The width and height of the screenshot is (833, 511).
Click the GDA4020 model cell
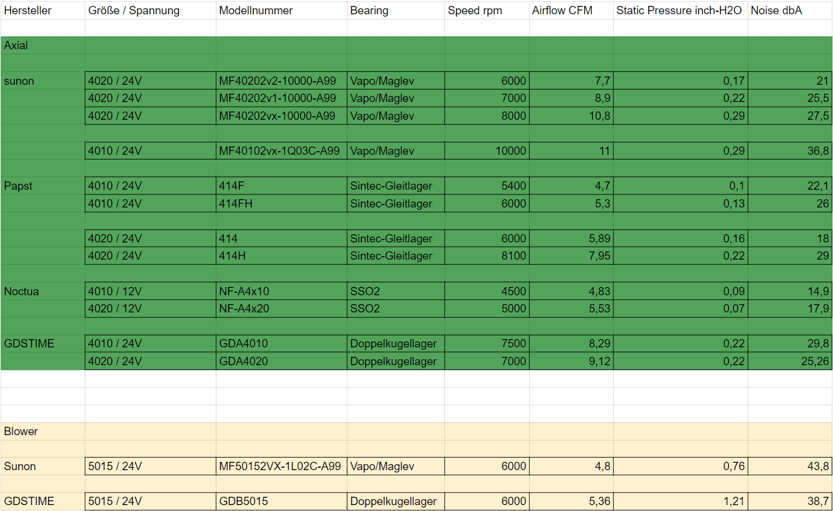tap(281, 361)
